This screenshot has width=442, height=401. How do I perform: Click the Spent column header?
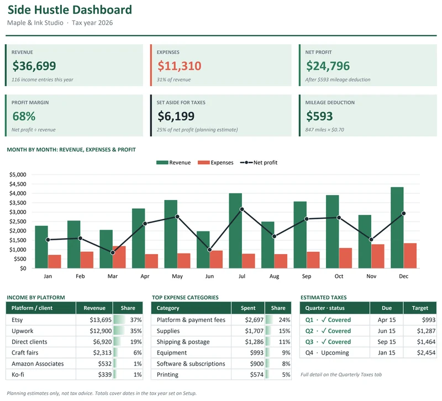[x=248, y=308]
